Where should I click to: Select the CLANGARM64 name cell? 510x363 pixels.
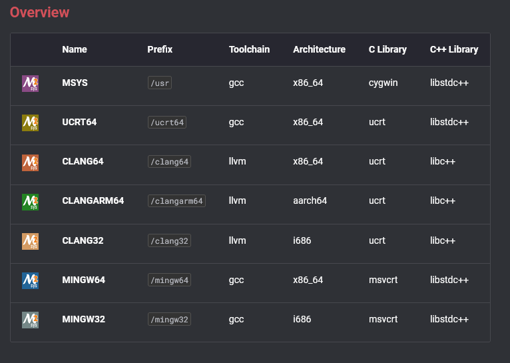(93, 200)
